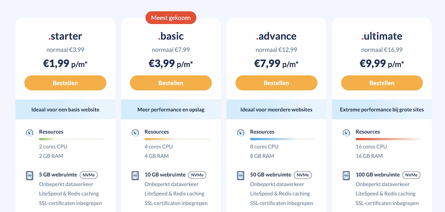This screenshot has width=445, height=212.
Task: Click the Resources gauge icon in ultimate plan
Action: click(346, 133)
